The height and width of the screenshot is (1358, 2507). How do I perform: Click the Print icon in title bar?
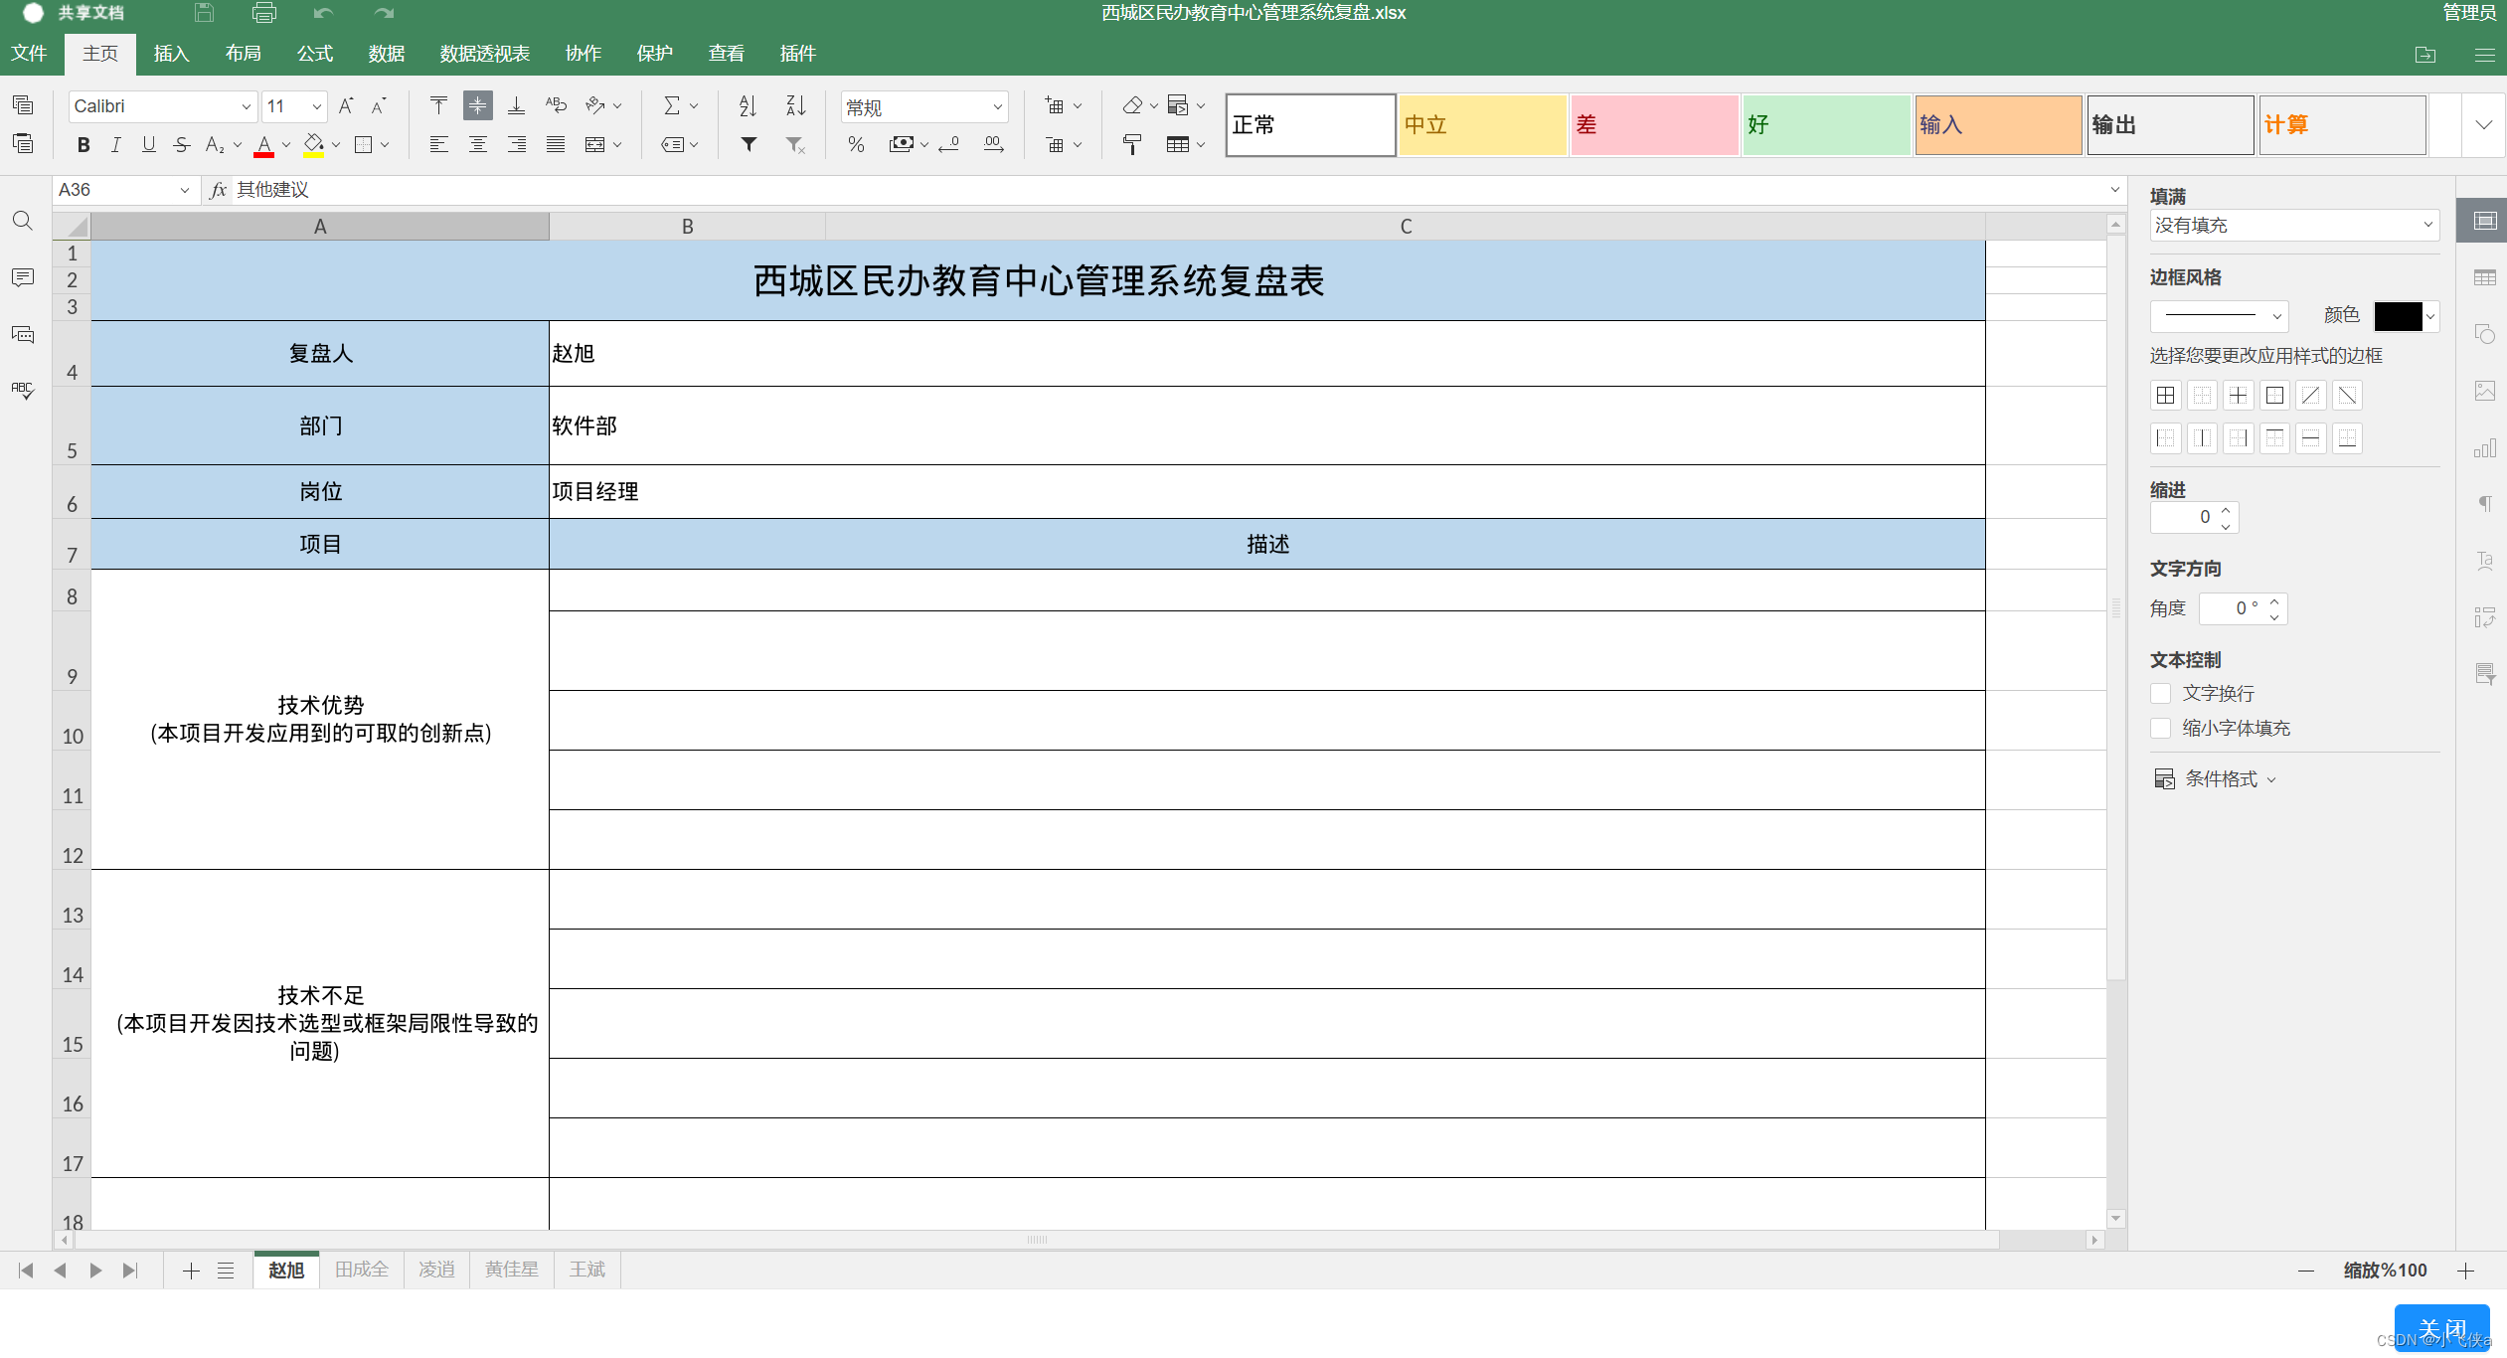pos(263,13)
